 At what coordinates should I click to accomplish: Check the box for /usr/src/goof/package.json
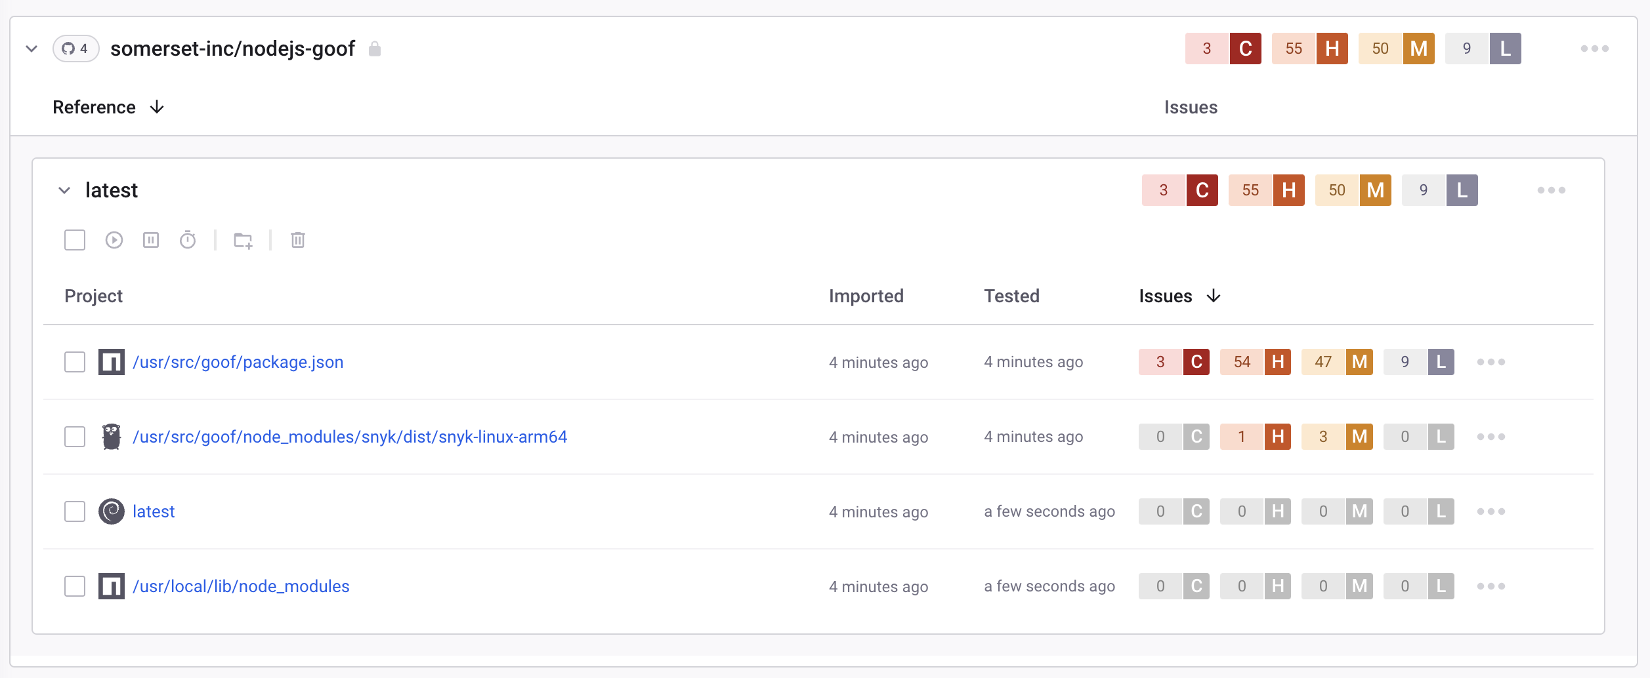pos(75,362)
